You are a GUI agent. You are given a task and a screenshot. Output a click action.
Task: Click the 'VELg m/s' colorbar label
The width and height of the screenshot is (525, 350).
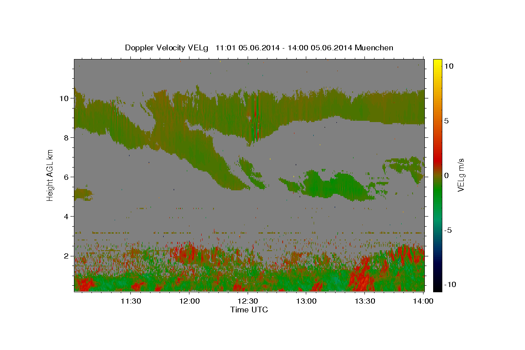pos(461,175)
